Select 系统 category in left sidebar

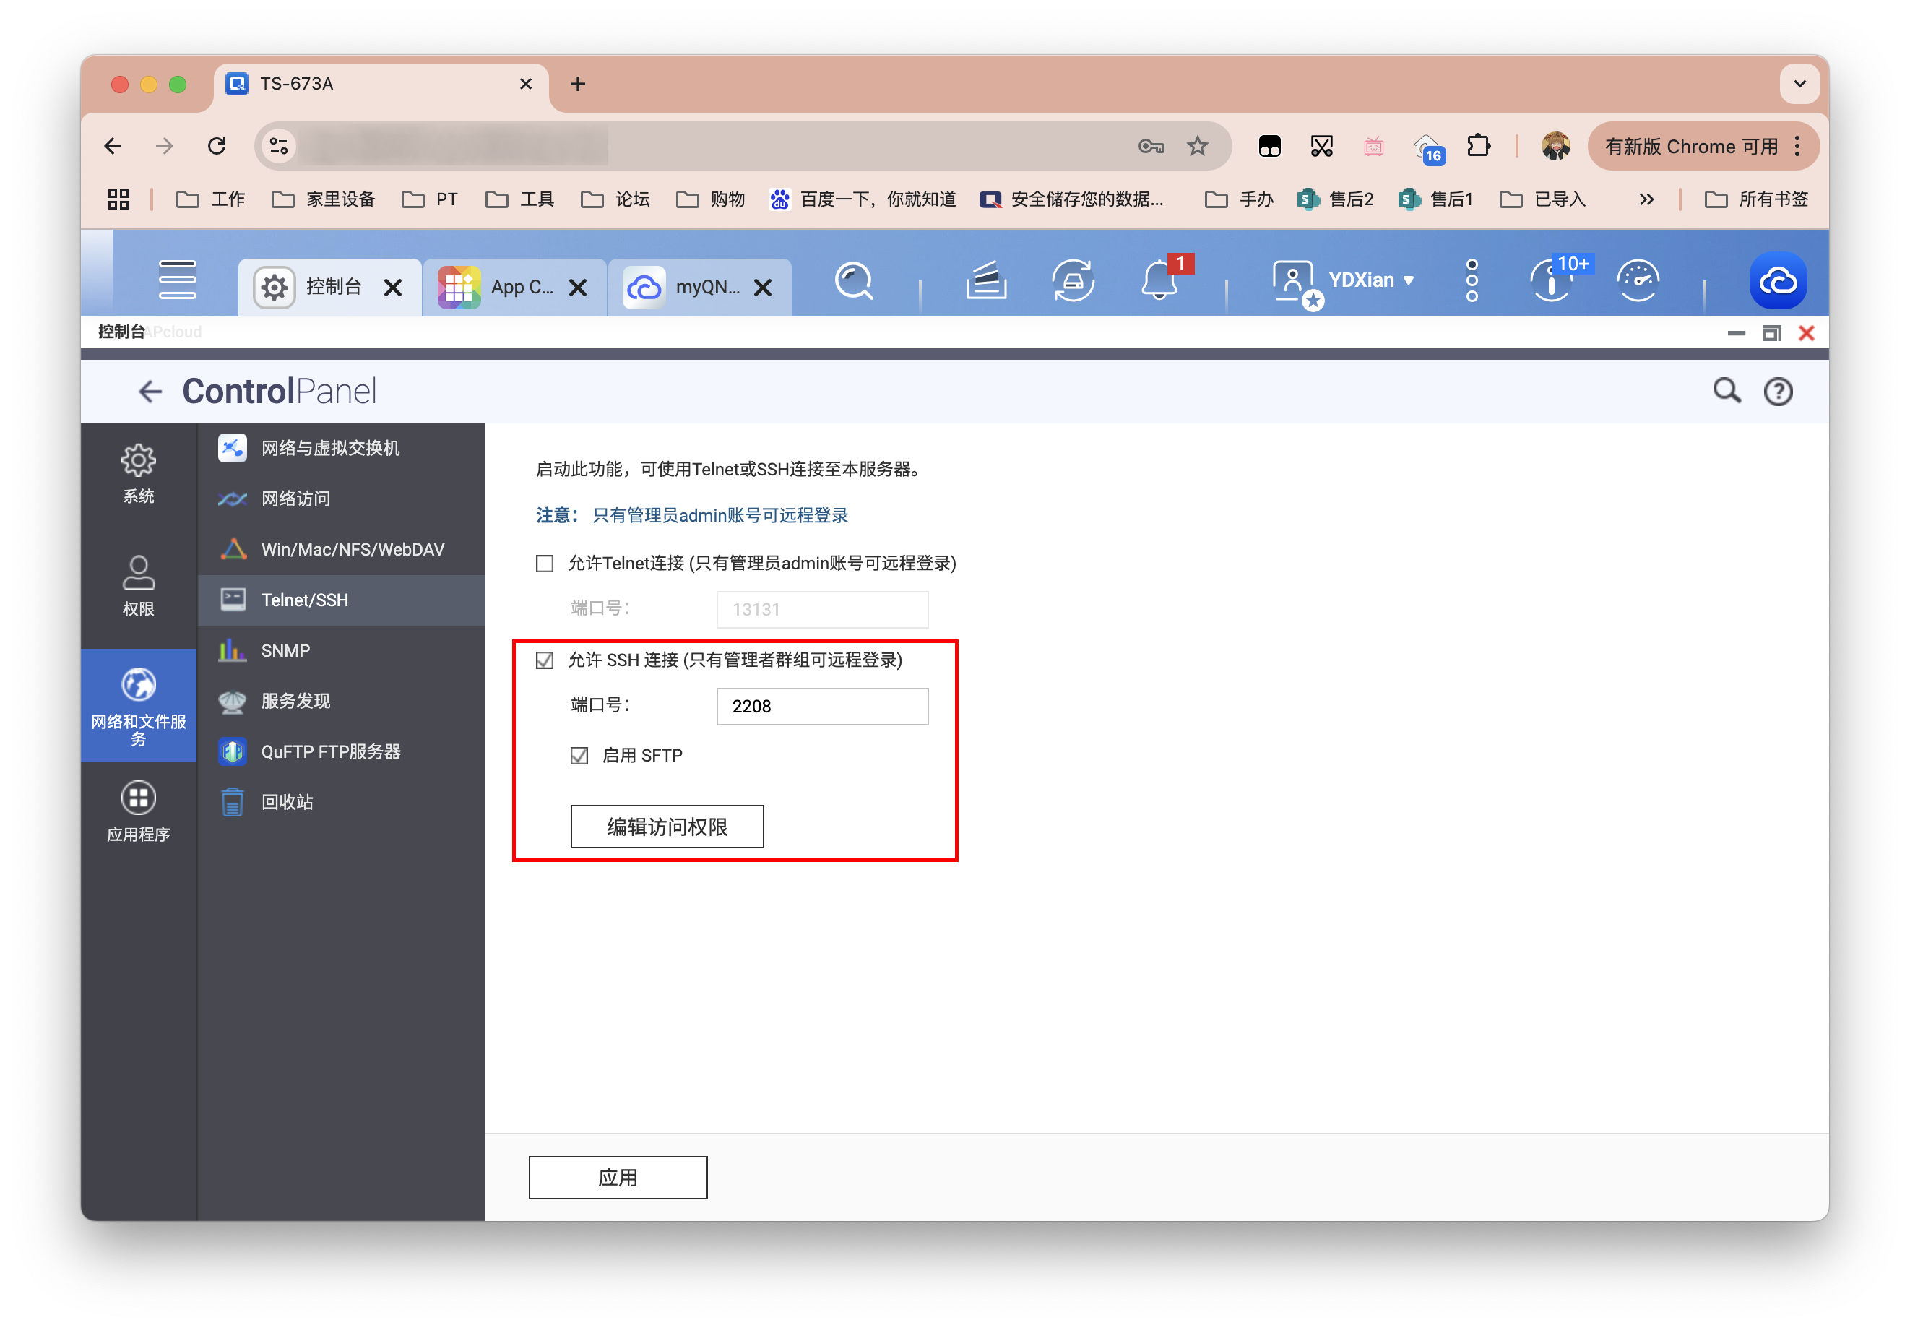(x=138, y=474)
